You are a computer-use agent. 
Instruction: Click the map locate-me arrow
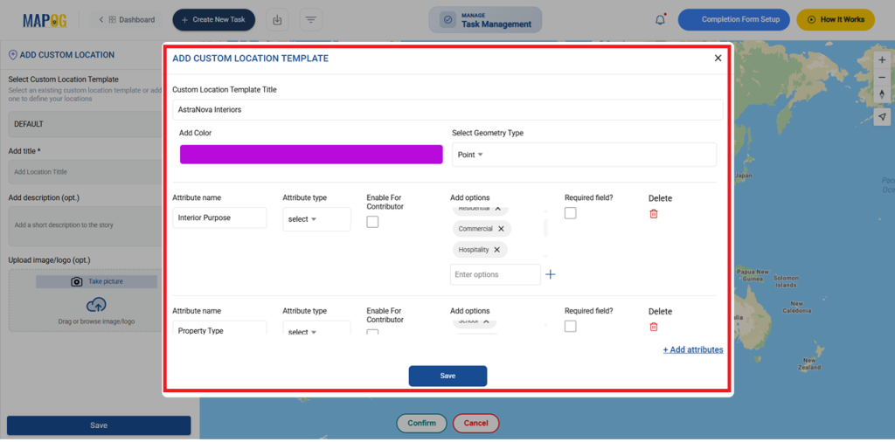[x=882, y=117]
